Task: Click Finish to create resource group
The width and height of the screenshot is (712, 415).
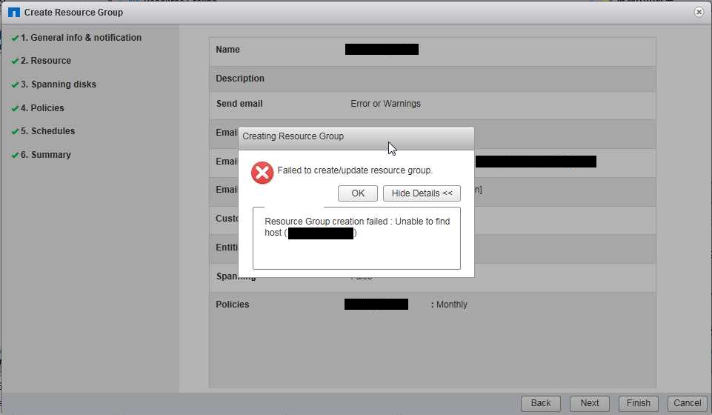Action: (638, 403)
